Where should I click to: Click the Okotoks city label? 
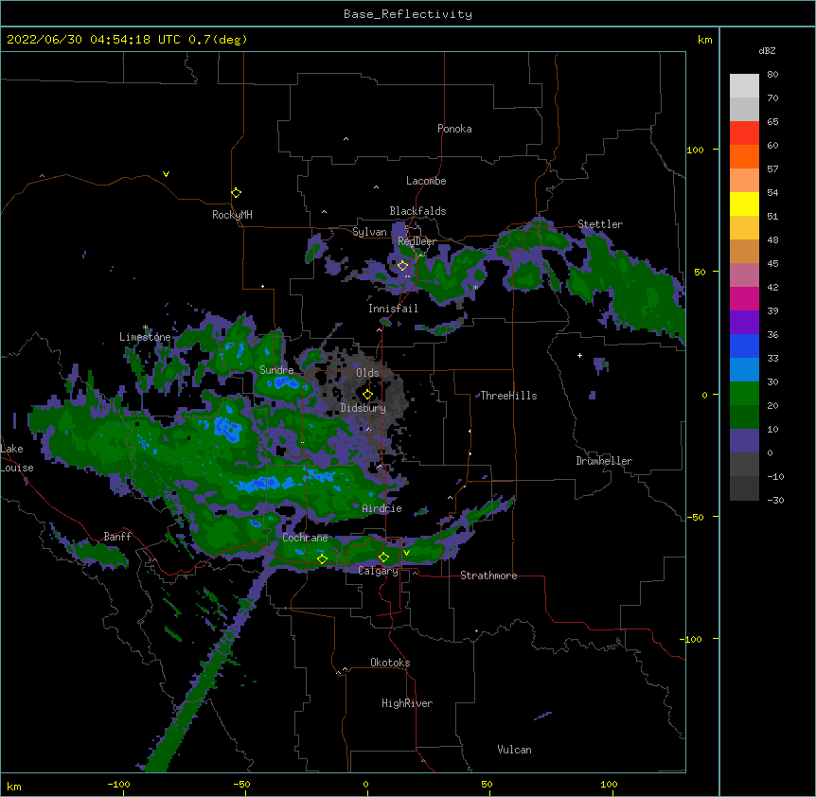pyautogui.click(x=390, y=663)
